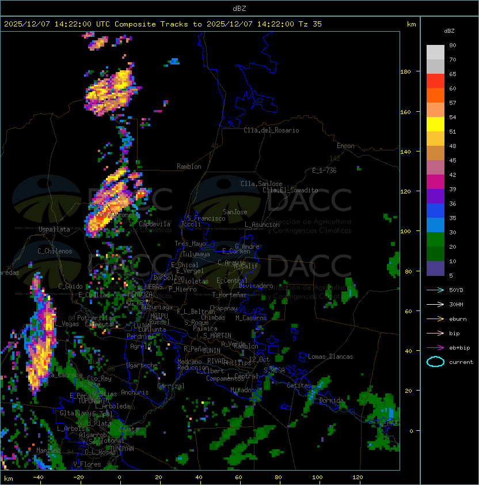Click the 'Carrizal' map label
Image resolution: width=479 pixels, height=485 pixels.
click(x=171, y=386)
